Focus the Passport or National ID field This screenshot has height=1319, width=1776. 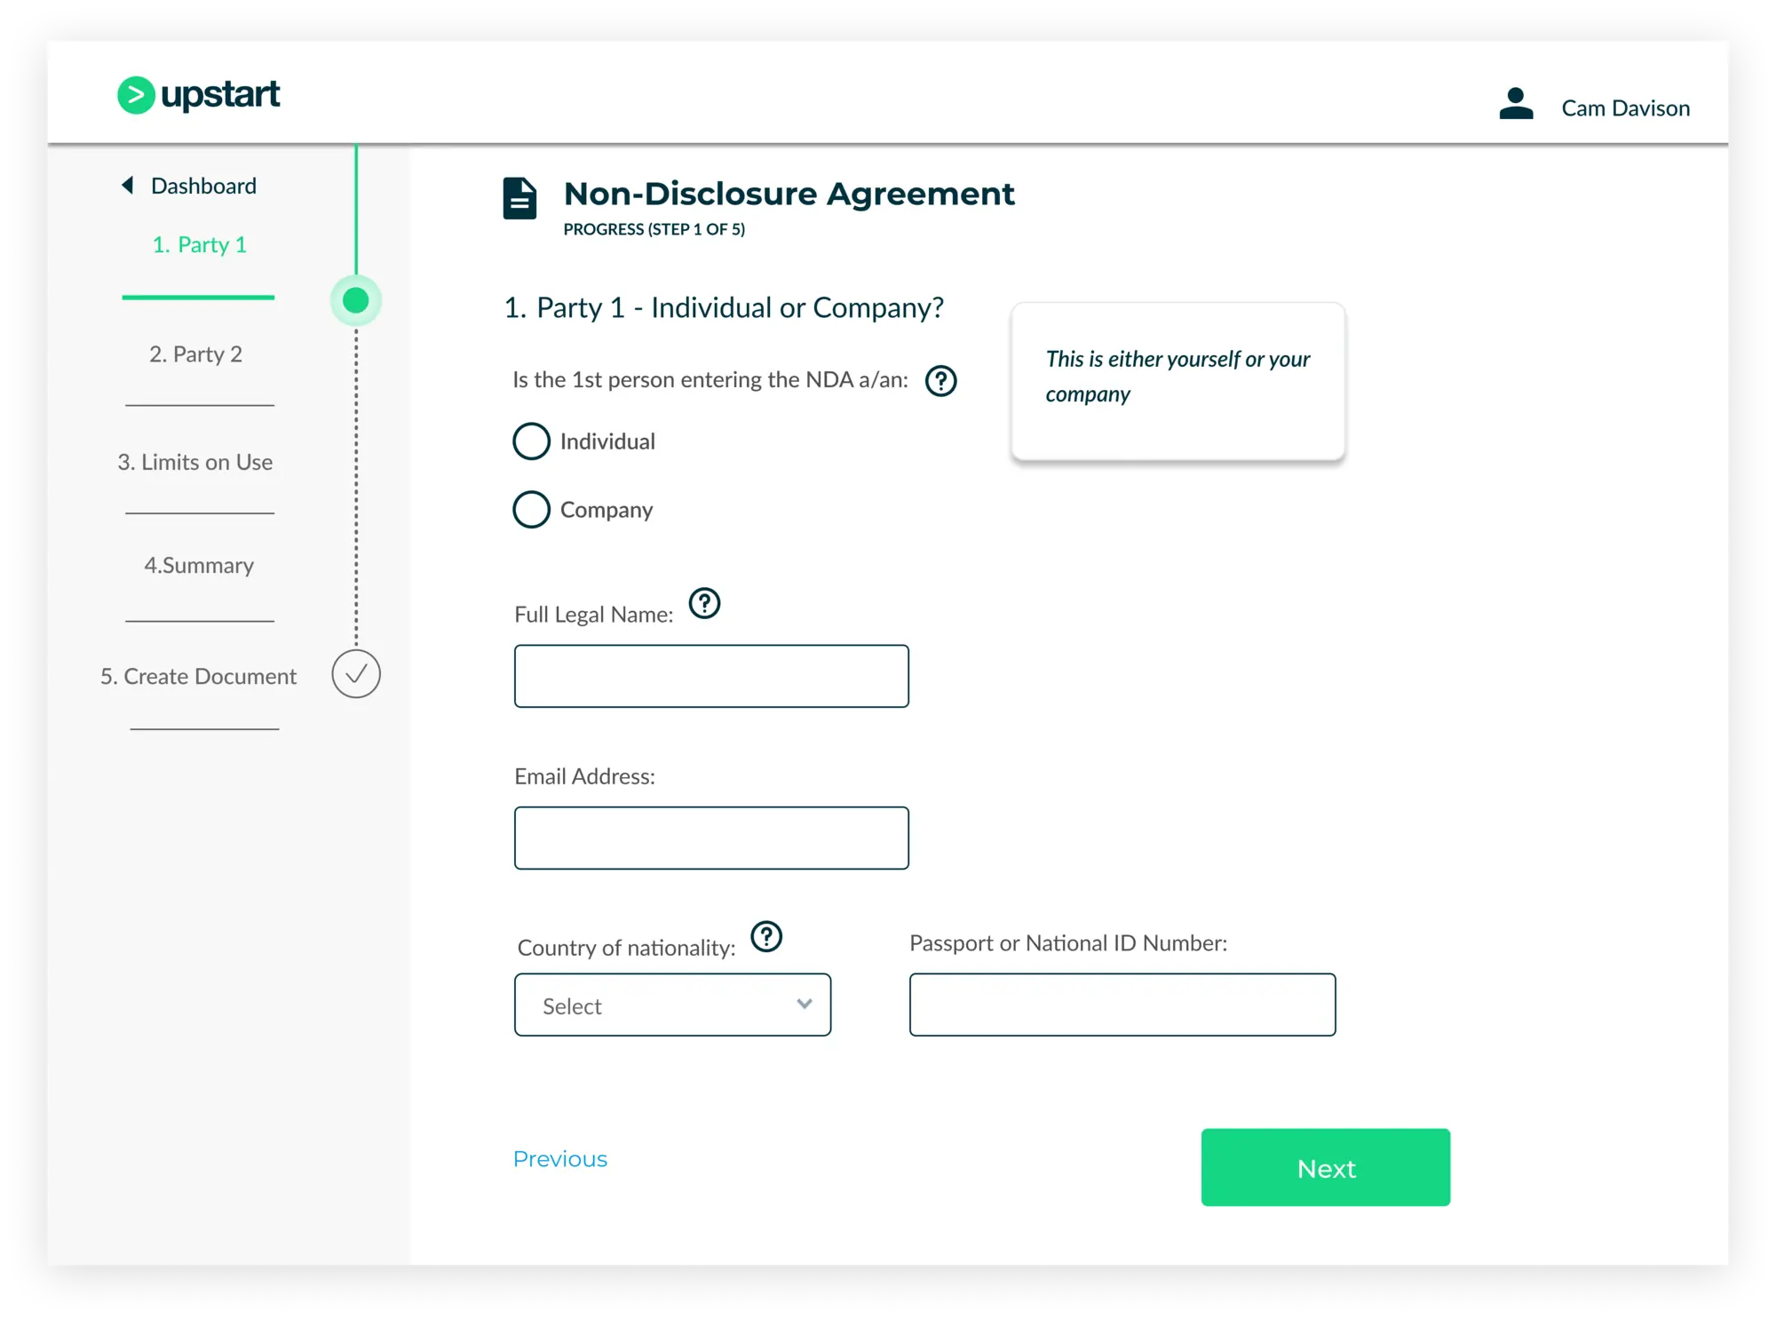pos(1122,1005)
